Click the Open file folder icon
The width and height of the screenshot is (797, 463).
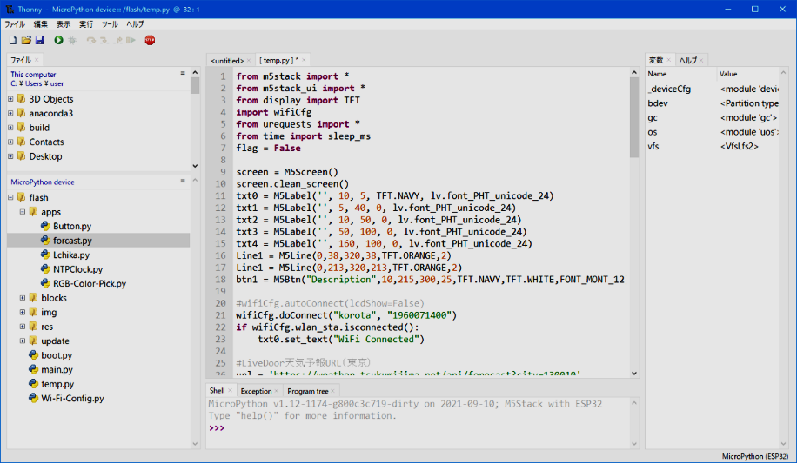(26, 40)
